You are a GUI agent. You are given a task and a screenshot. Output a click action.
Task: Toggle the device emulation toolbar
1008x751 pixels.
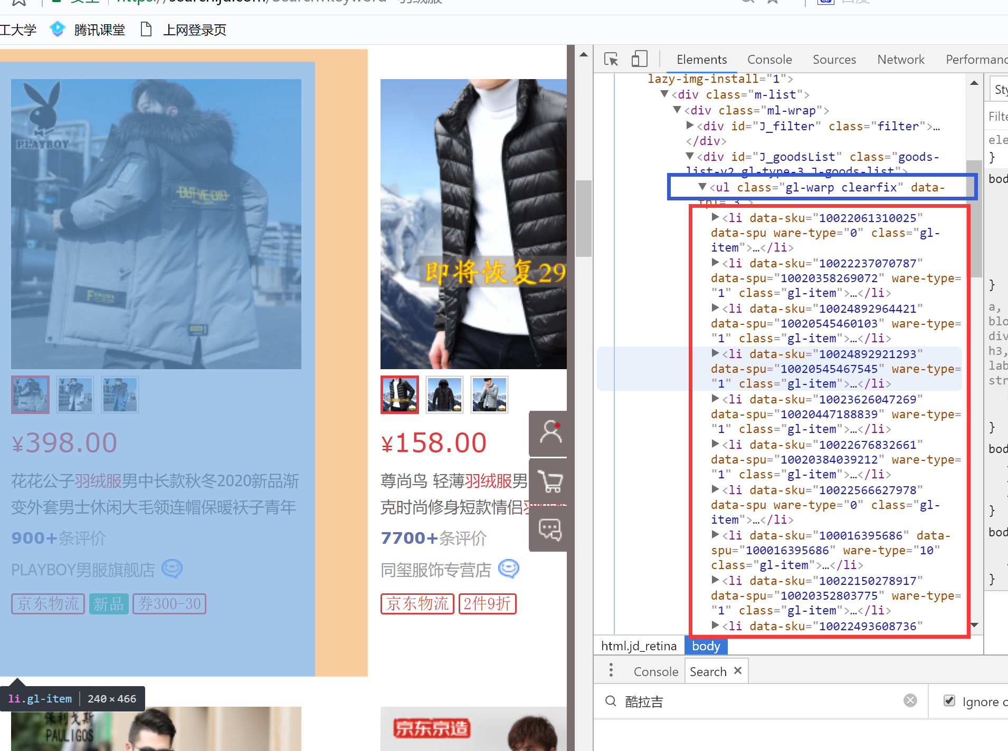pyautogui.click(x=639, y=59)
